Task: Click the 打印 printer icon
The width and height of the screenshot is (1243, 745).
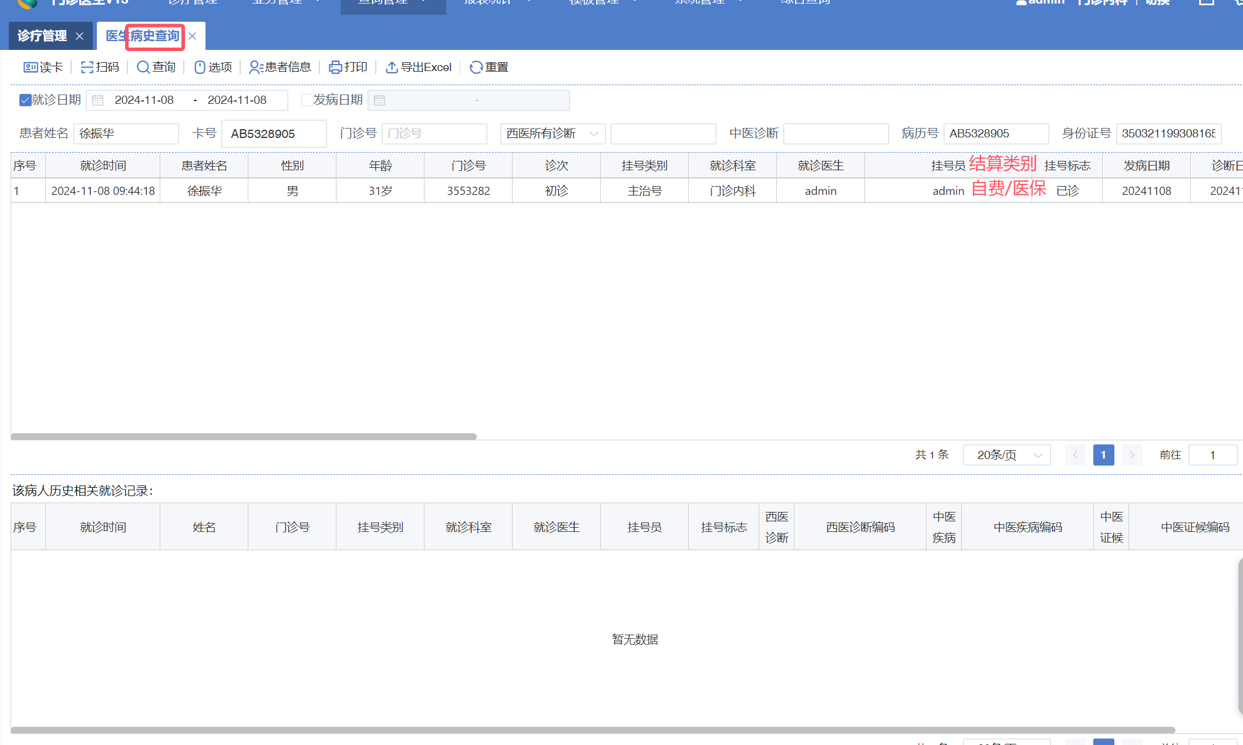Action: click(x=335, y=68)
